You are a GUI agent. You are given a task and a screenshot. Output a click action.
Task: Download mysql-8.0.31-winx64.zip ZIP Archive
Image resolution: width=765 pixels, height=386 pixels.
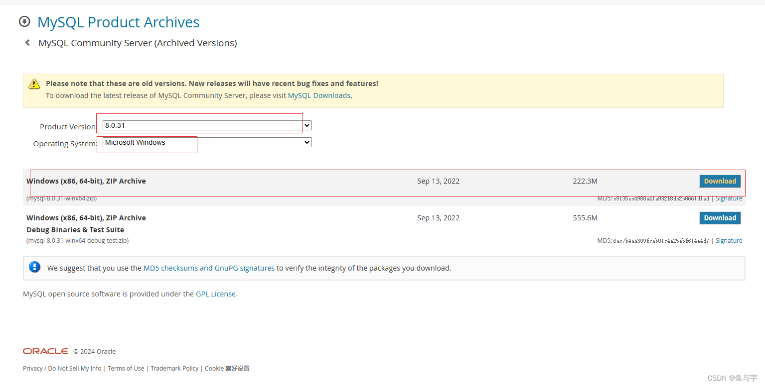(x=720, y=181)
